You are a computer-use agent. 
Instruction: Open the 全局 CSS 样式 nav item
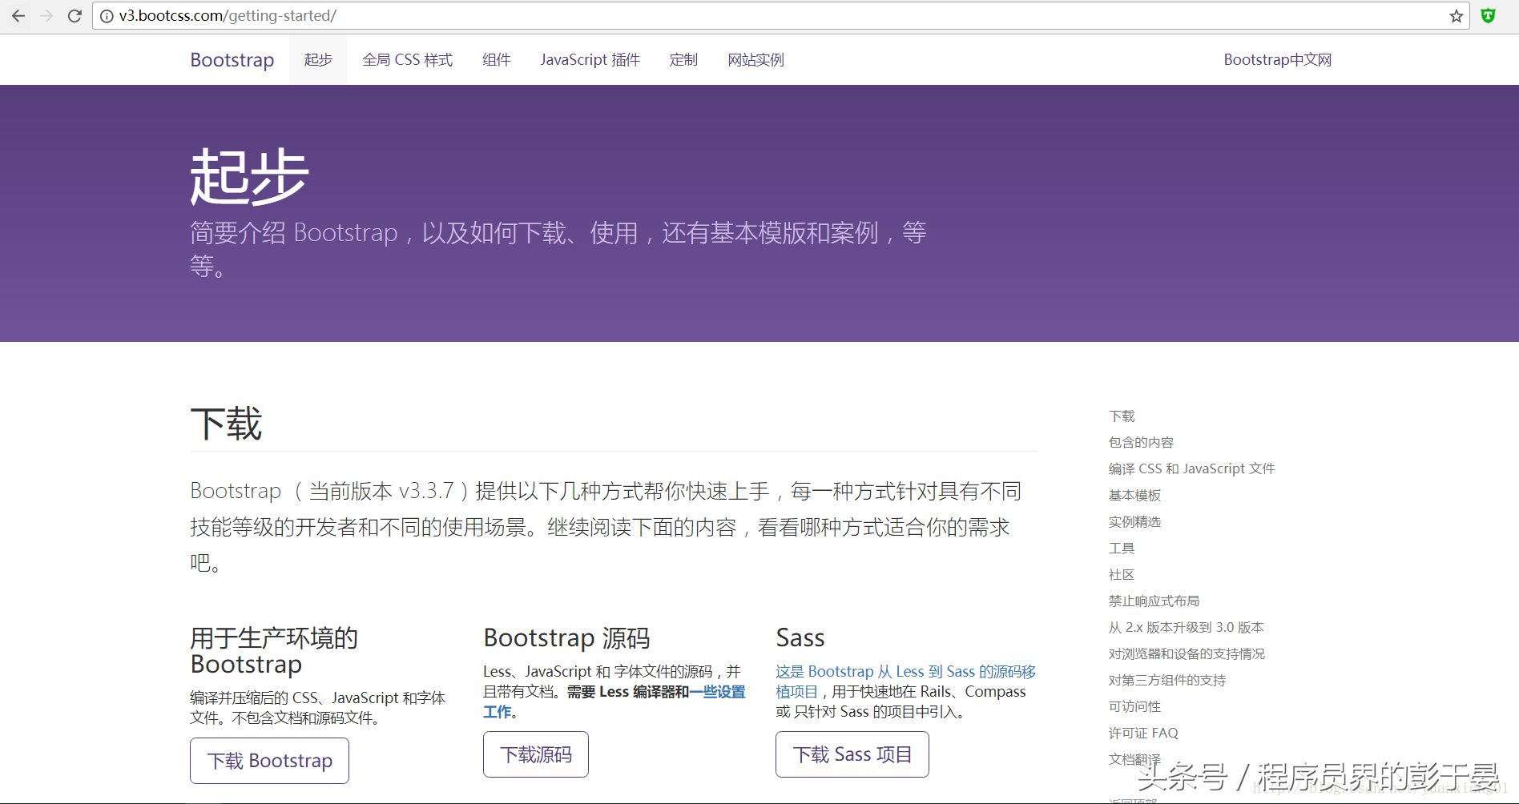[407, 60]
